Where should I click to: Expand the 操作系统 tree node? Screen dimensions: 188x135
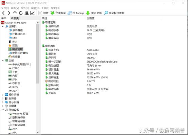(x=3, y=95)
